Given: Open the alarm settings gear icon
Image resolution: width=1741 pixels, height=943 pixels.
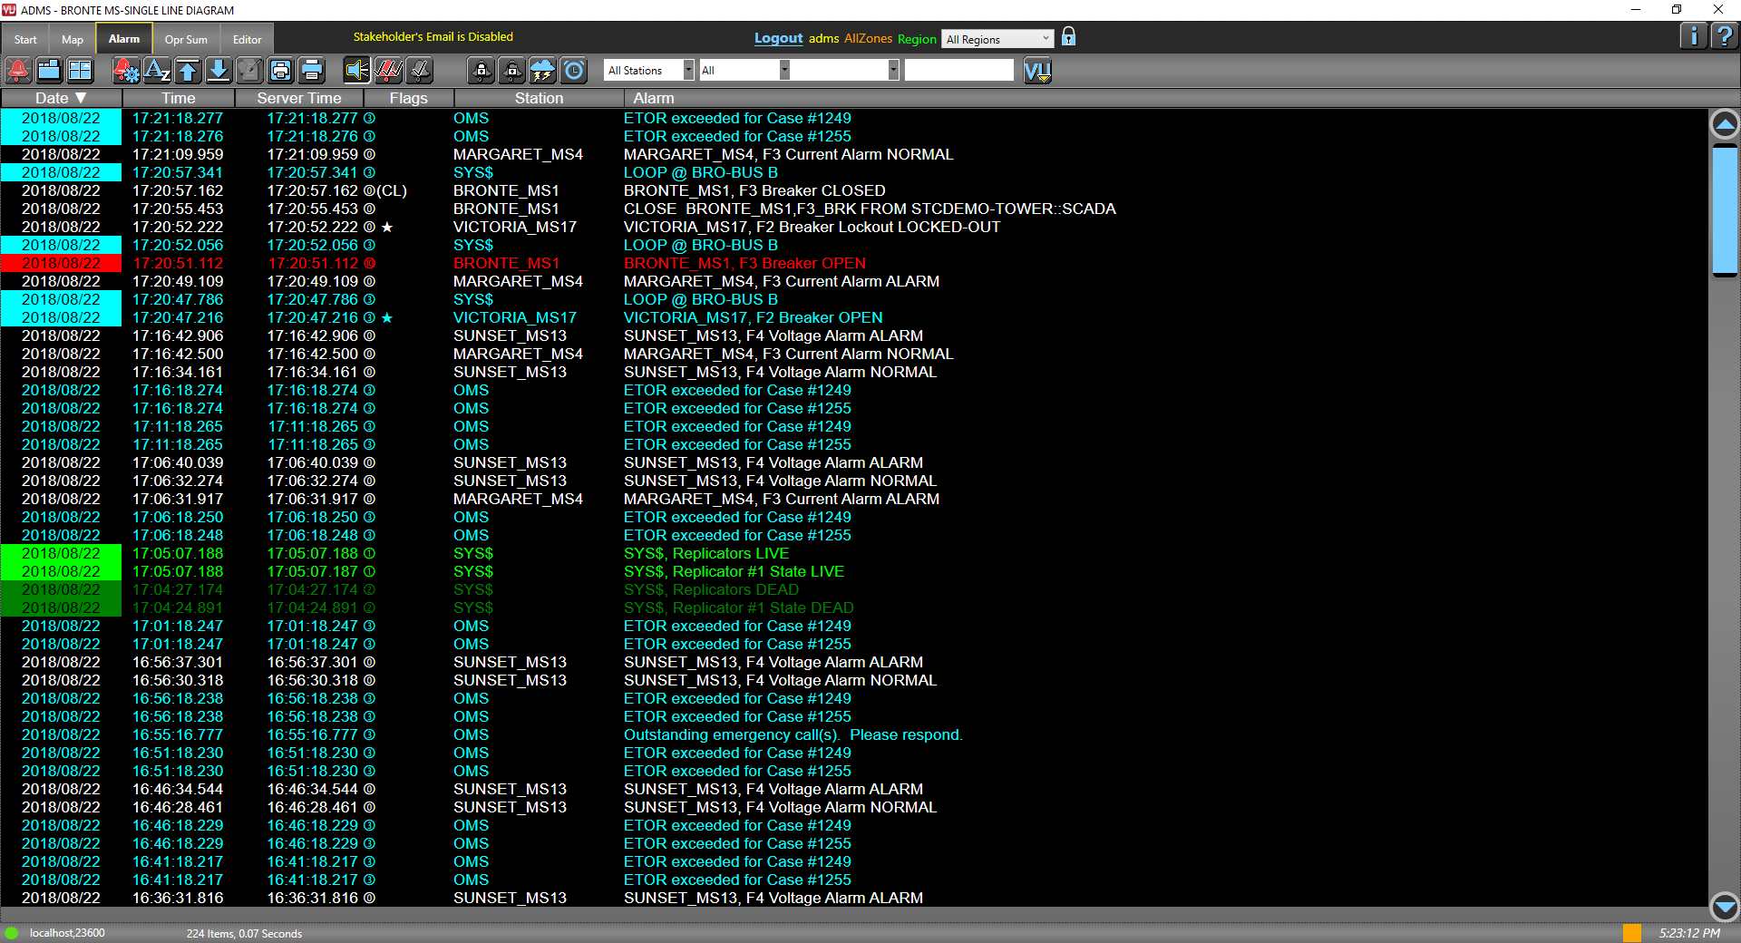Looking at the screenshot, I should click(126, 70).
